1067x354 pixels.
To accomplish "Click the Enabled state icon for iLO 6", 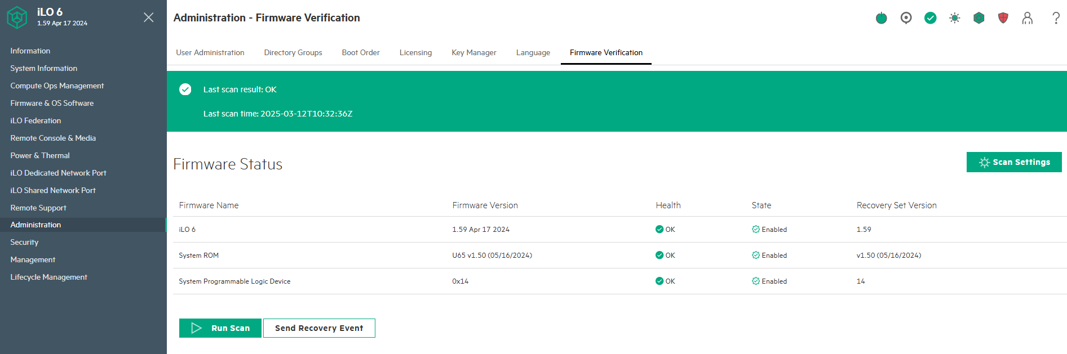I will click(x=756, y=229).
